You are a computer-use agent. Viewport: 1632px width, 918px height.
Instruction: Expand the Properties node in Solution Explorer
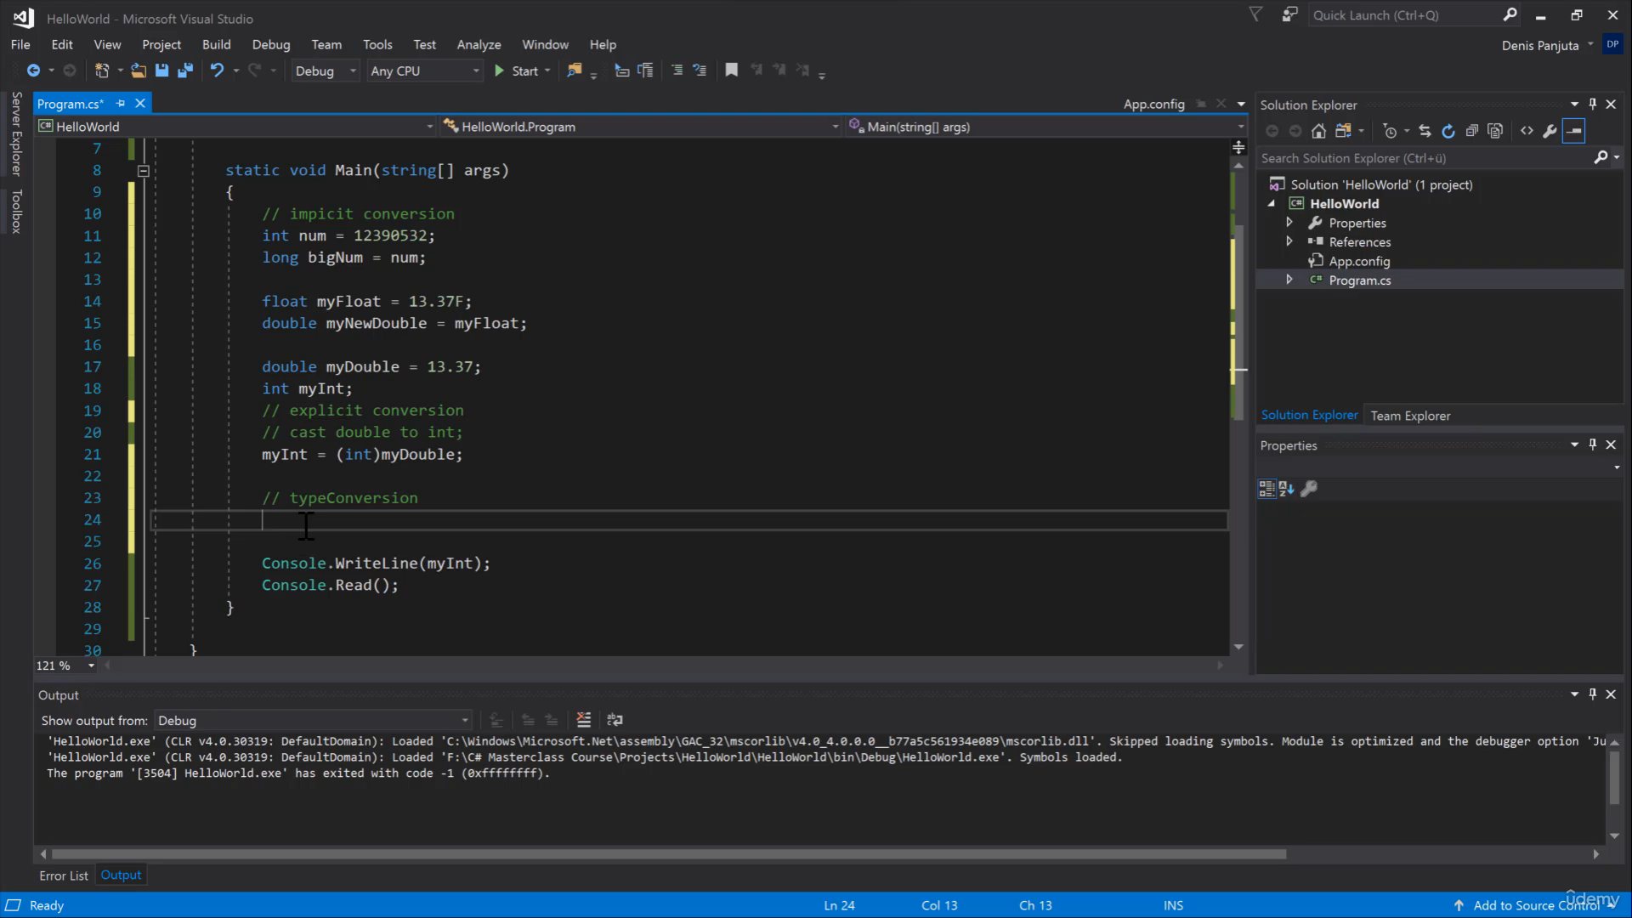[x=1289, y=222]
